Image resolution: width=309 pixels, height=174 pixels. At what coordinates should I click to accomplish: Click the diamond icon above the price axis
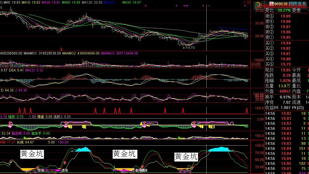tap(244, 3)
